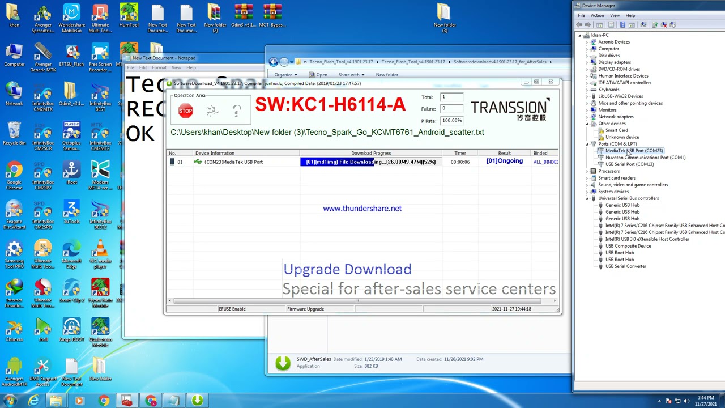The image size is (725, 408).
Task: Click Explorer window back navigation button
Action: click(x=274, y=62)
